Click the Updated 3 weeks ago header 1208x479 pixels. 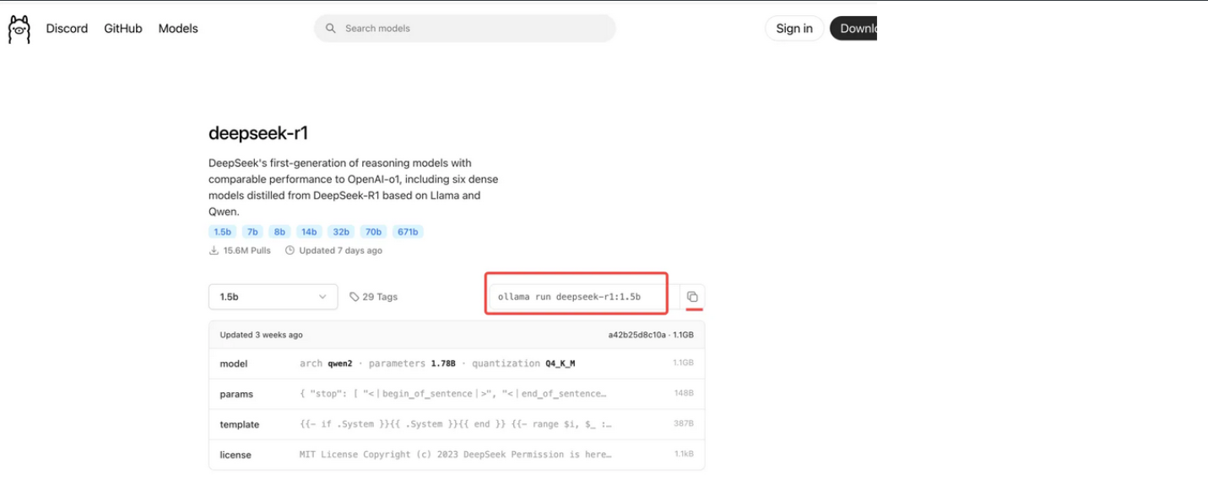[x=261, y=335]
